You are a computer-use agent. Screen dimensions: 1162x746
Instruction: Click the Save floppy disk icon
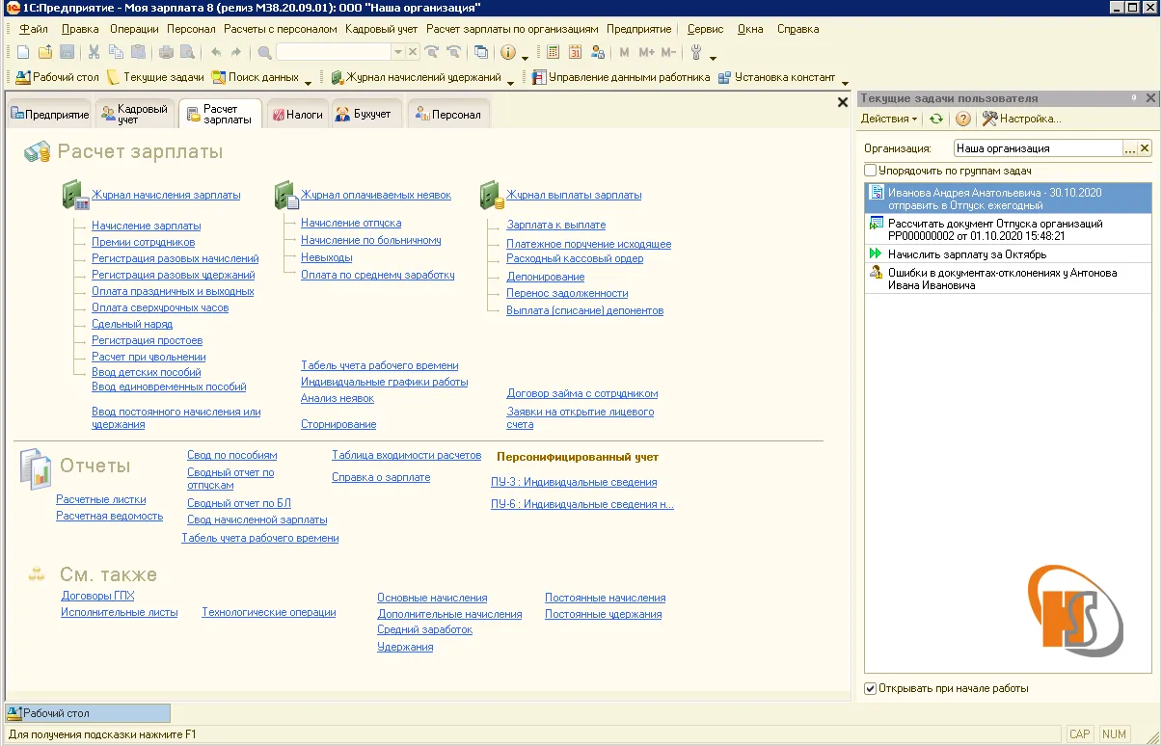[67, 52]
